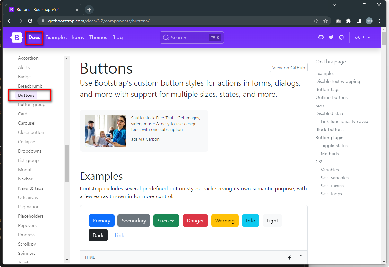Open the tab search chevron in title bar
Screen dimensions: 389x267
click(x=335, y=5)
